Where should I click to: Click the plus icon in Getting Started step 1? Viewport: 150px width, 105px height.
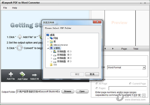20,37
